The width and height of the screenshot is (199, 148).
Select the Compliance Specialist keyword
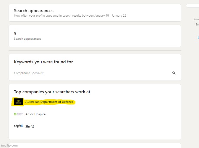pyautogui.click(x=29, y=73)
